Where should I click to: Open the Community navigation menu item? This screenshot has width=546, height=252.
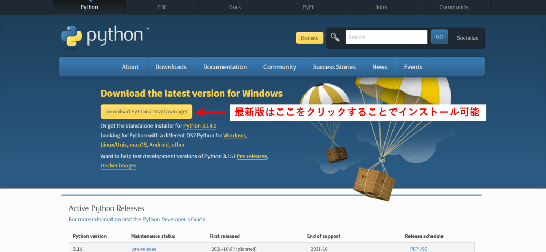click(x=279, y=67)
